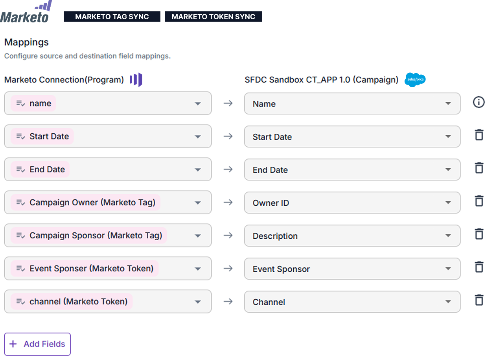The width and height of the screenshot is (495, 361).
Task: Click field-type icon in Start Date chip
Action: click(x=21, y=136)
